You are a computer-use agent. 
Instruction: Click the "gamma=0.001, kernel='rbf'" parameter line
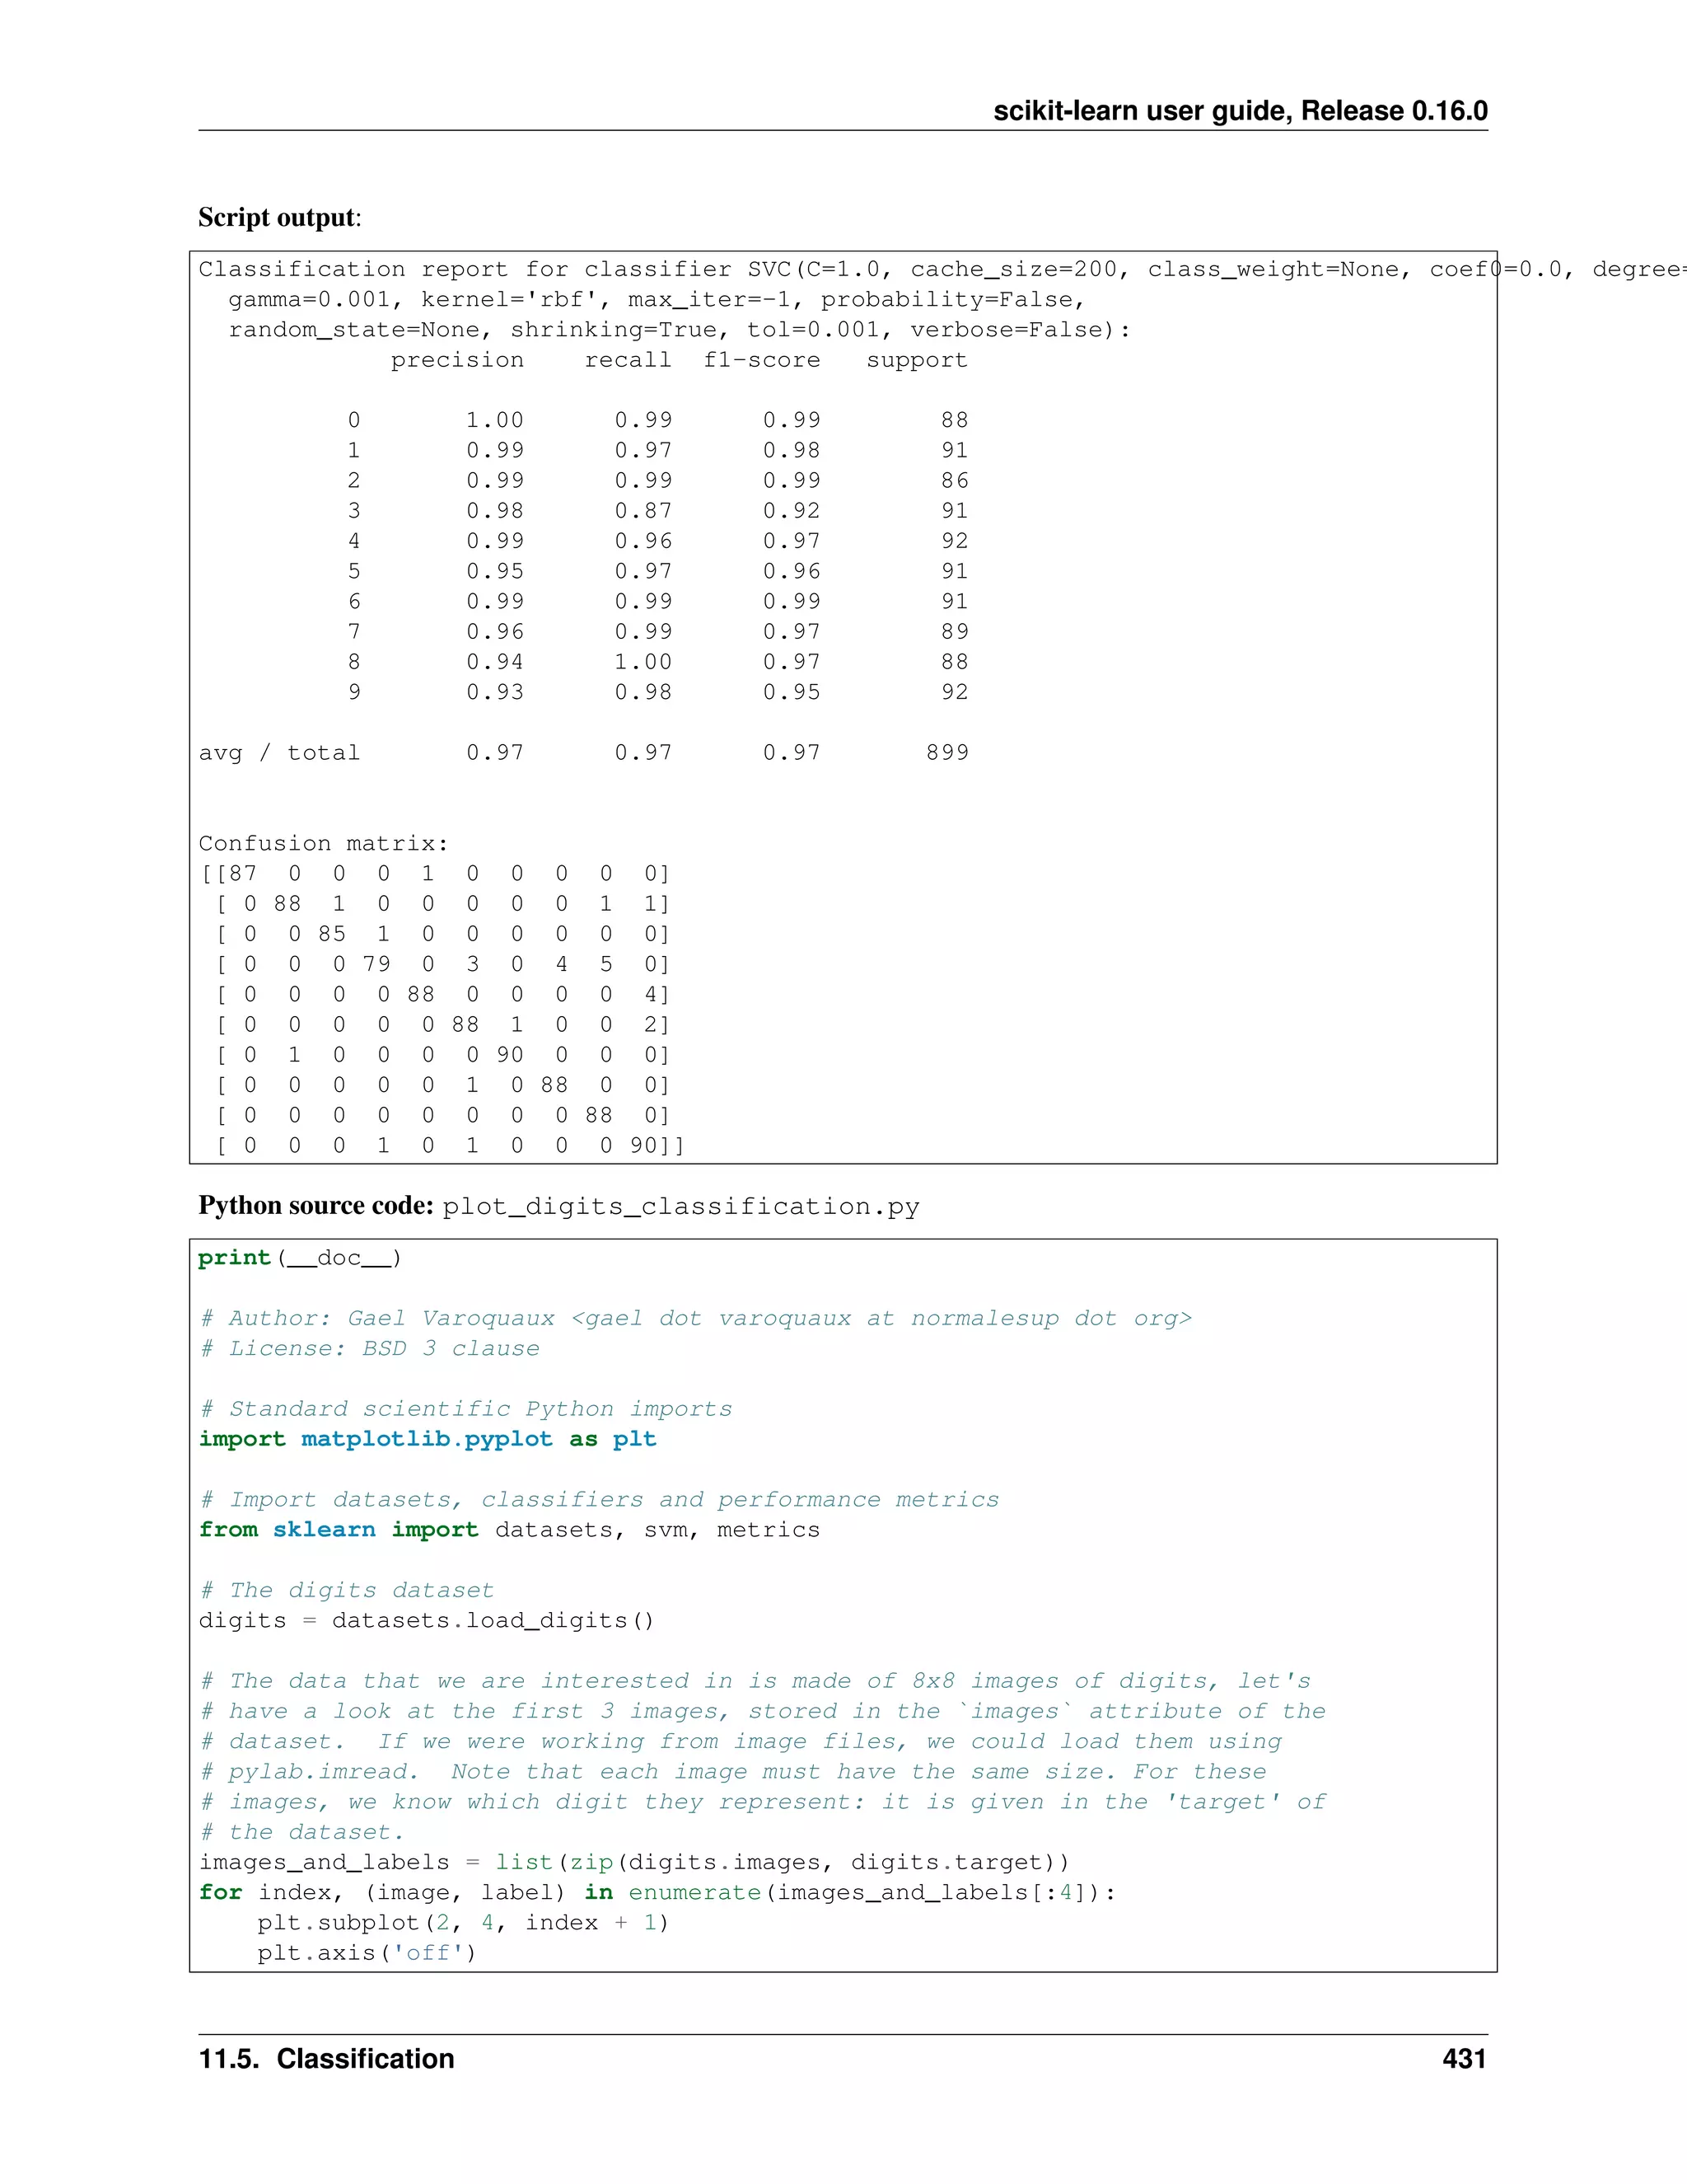click(x=657, y=300)
